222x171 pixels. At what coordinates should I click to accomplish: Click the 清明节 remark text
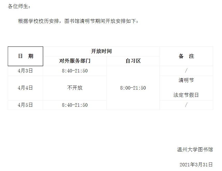click(x=186, y=80)
